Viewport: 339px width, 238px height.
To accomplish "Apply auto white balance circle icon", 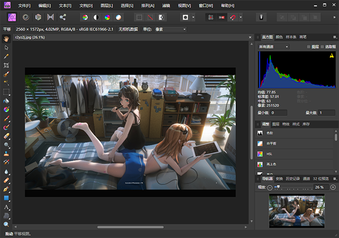I will coord(119,17).
